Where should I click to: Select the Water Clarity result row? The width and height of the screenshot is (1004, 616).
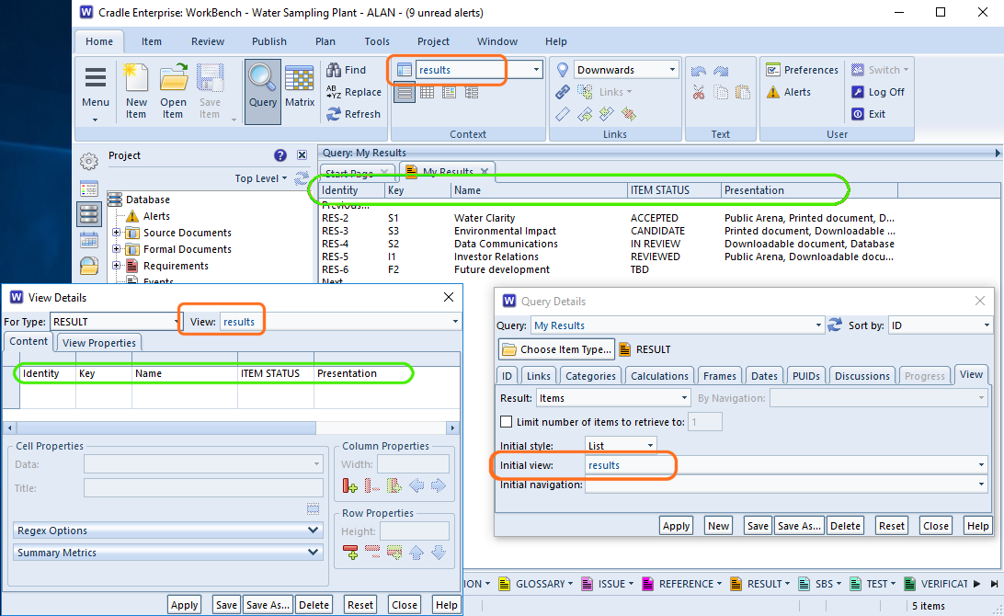(609, 218)
